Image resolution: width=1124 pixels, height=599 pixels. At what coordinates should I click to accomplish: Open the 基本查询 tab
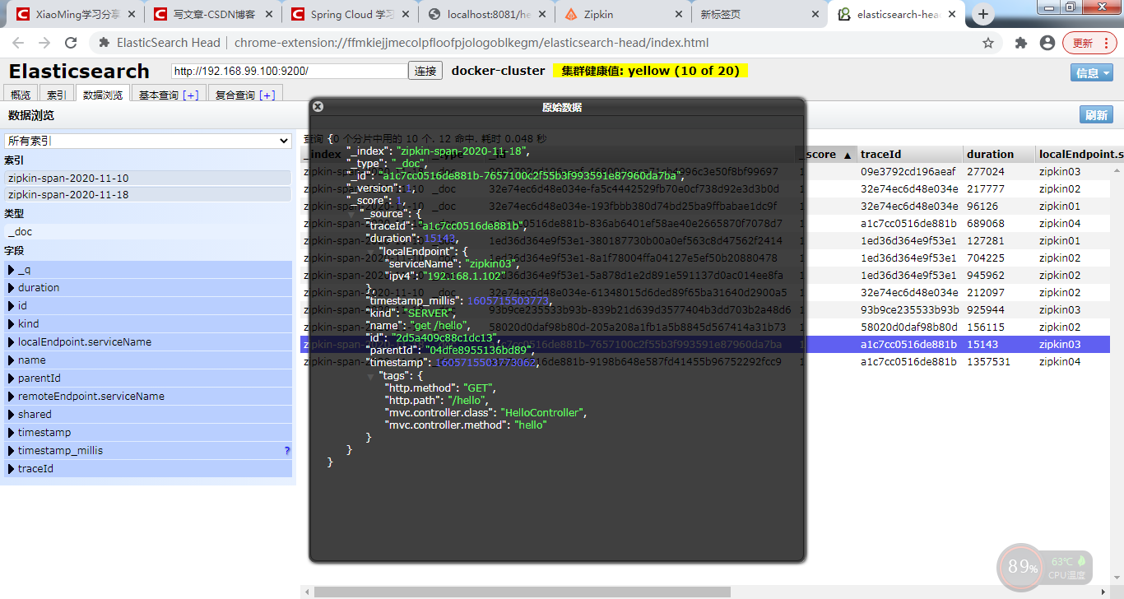point(168,95)
